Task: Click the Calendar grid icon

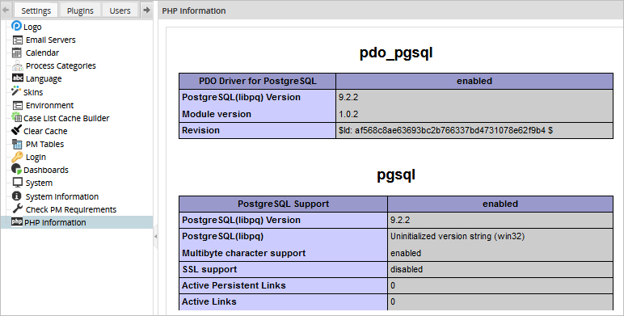Action: coord(17,53)
